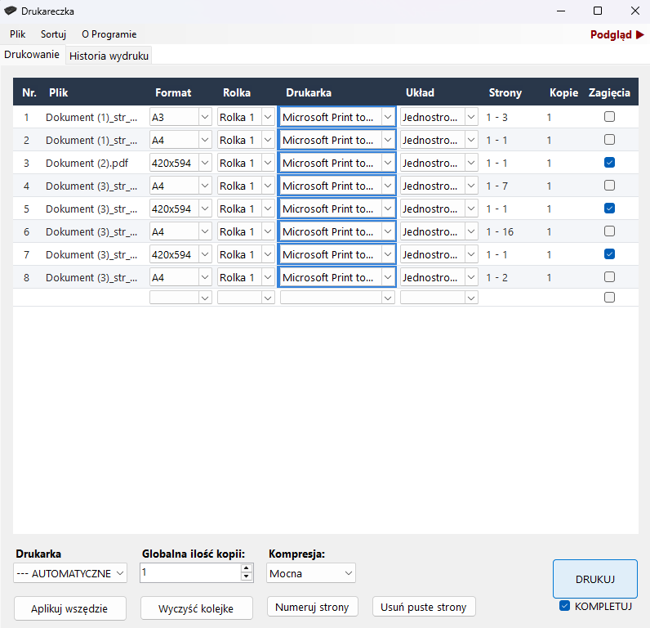This screenshot has width=650, height=628.
Task: Toggle Zagięcia checkbox in the empty row
Action: 609,297
